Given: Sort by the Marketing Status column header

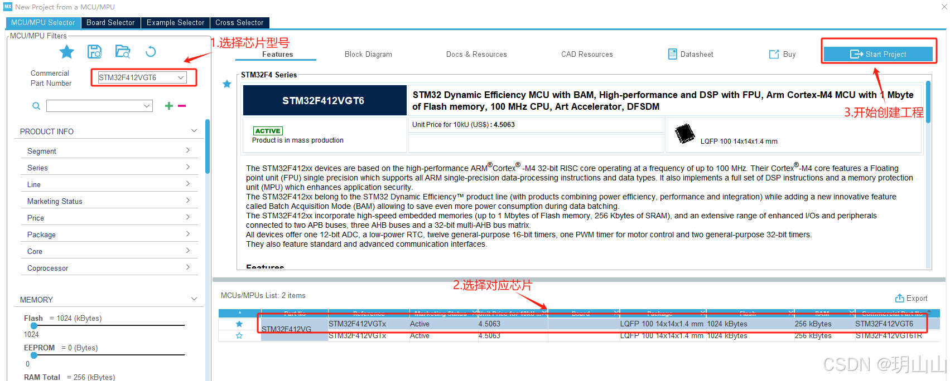Looking at the screenshot, I should click(x=443, y=314).
